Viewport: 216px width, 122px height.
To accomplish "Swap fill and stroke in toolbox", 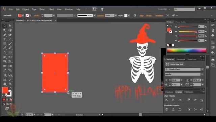I will [x=11, y=88].
